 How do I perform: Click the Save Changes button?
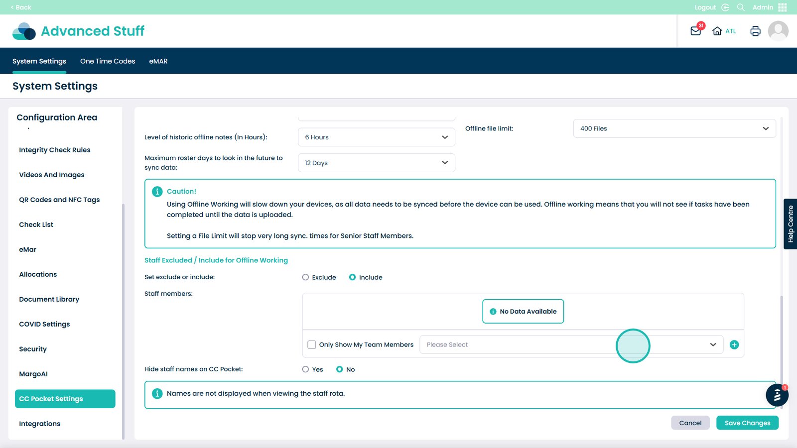coord(747,423)
